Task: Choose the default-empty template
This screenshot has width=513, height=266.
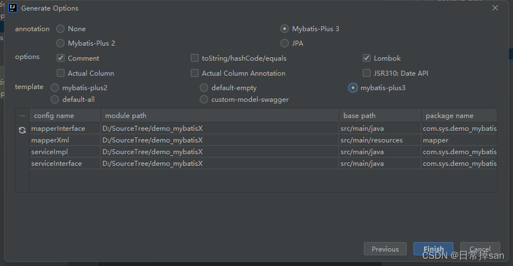Action: tap(204, 88)
